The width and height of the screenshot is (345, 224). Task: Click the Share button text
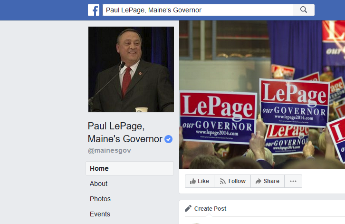point(271,181)
